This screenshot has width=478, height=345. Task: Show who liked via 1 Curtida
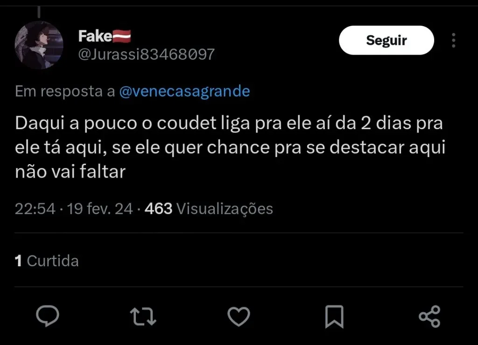[47, 261]
